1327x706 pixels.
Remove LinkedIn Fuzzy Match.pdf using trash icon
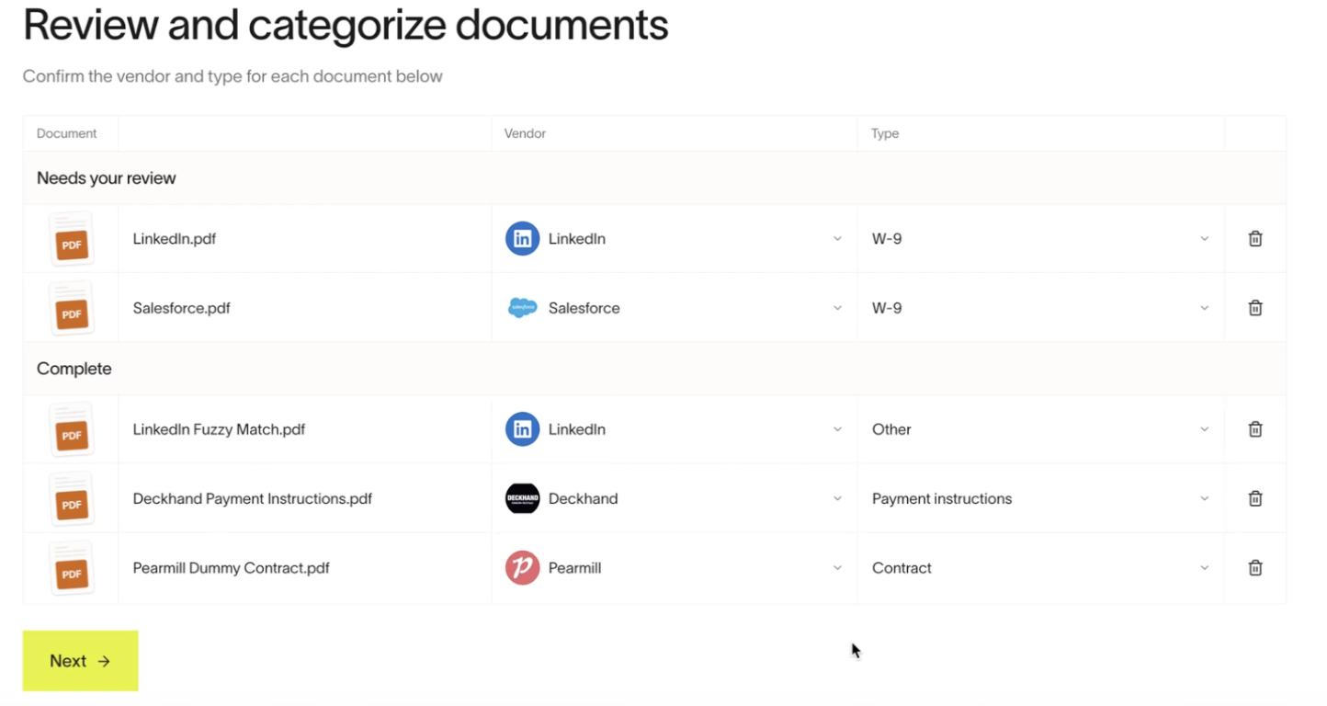click(x=1255, y=429)
